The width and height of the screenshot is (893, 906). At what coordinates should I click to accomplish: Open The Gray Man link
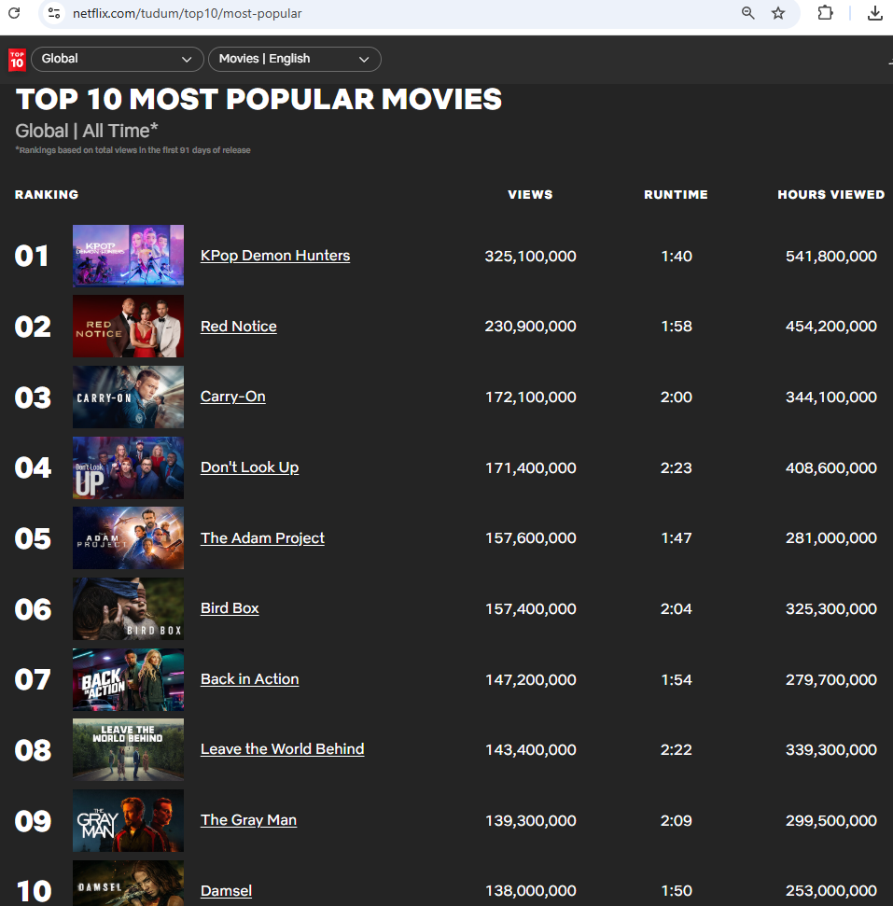248,820
